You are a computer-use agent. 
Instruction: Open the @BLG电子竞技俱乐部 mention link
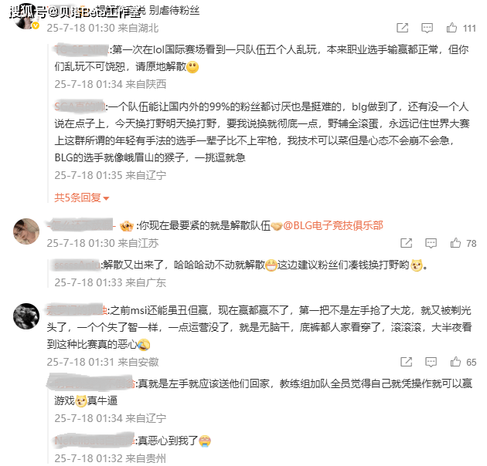click(333, 226)
